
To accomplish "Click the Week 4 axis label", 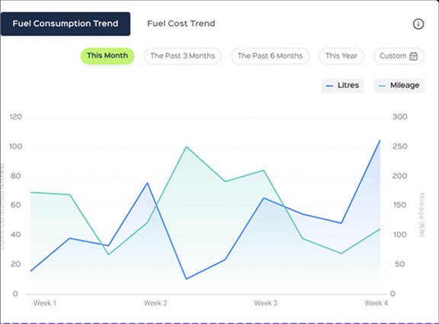I will pyautogui.click(x=376, y=303).
